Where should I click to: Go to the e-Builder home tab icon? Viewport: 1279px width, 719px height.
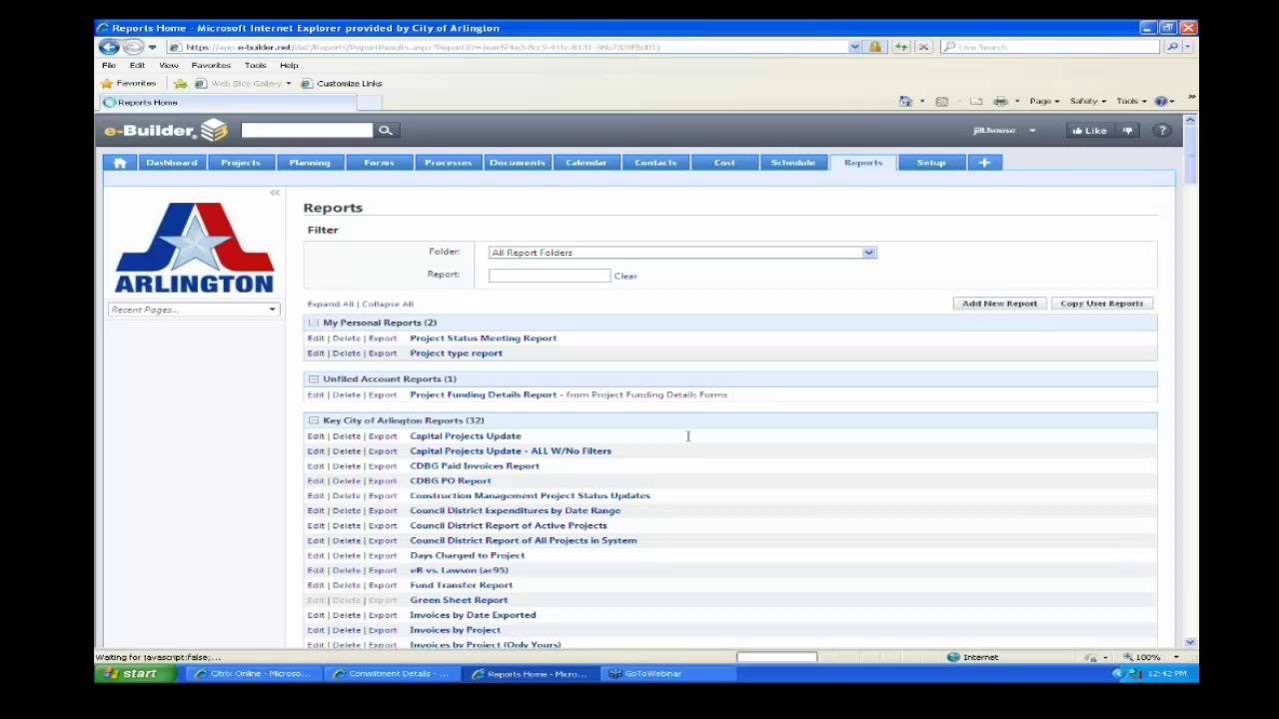coord(120,163)
